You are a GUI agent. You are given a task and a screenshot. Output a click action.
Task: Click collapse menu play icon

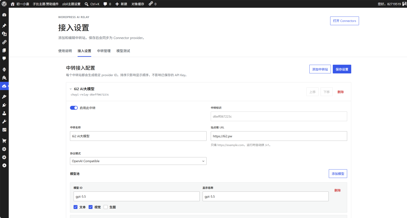point(4,165)
